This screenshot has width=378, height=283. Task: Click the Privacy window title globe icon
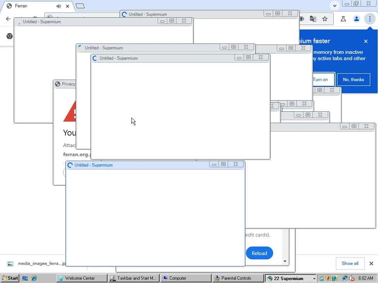click(x=57, y=84)
